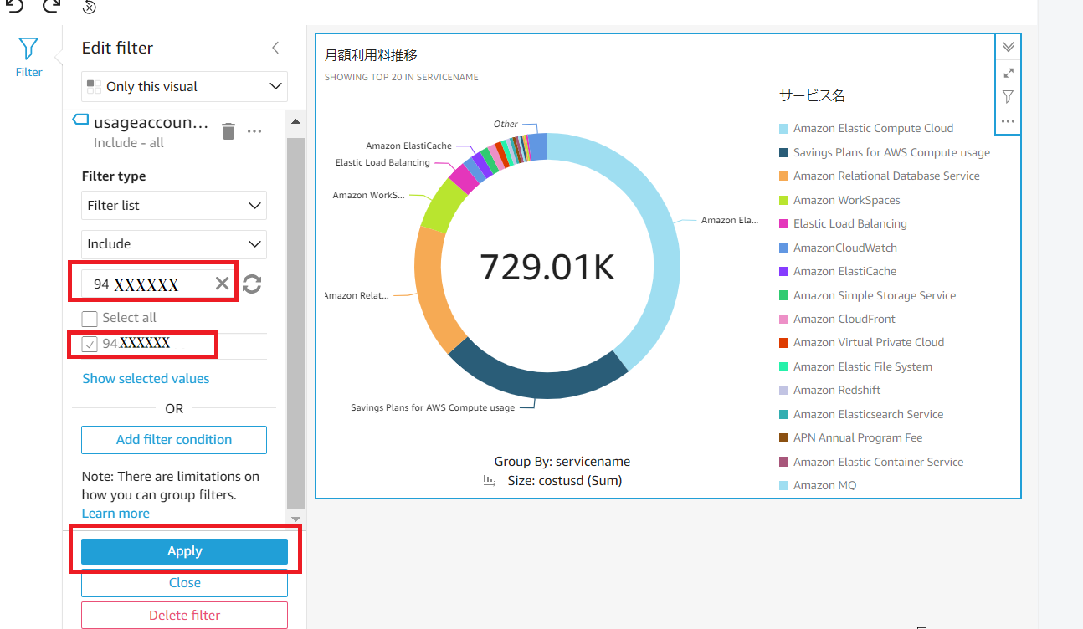Screen dimensions: 1083x629
Task: Check the Select all checkbox
Action: pyautogui.click(x=90, y=319)
